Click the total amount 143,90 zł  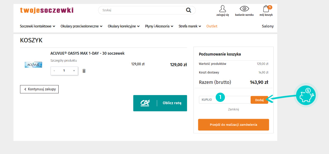[x=259, y=82]
